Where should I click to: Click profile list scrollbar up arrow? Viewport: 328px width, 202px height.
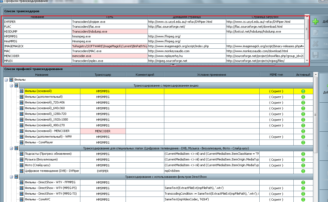316,75
